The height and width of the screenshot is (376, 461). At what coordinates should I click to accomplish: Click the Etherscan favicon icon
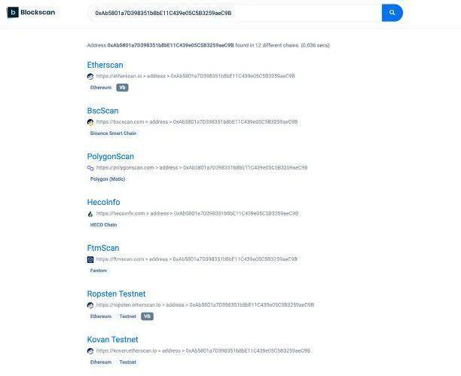[x=90, y=76]
